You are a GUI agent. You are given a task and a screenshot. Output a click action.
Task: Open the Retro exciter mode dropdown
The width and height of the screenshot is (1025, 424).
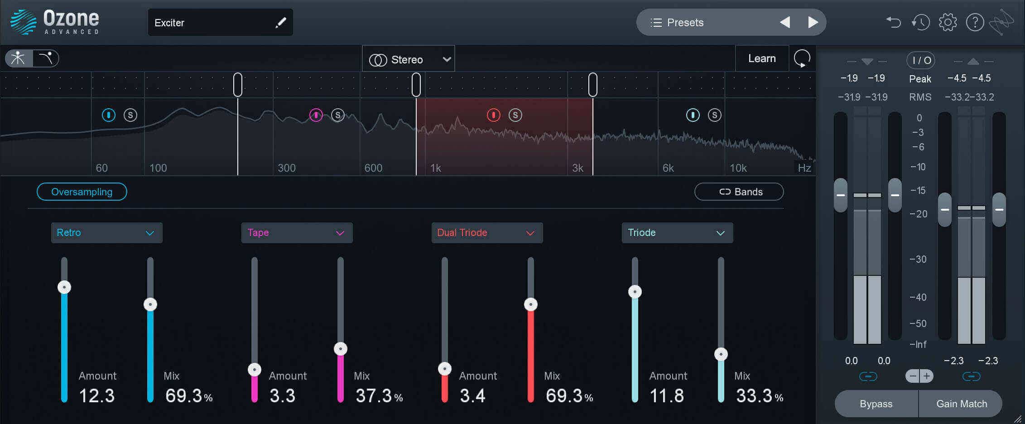pyautogui.click(x=106, y=233)
